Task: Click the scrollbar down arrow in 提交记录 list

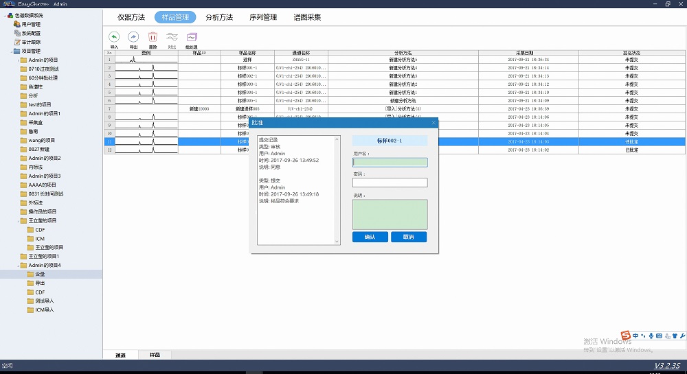Action: pyautogui.click(x=337, y=242)
